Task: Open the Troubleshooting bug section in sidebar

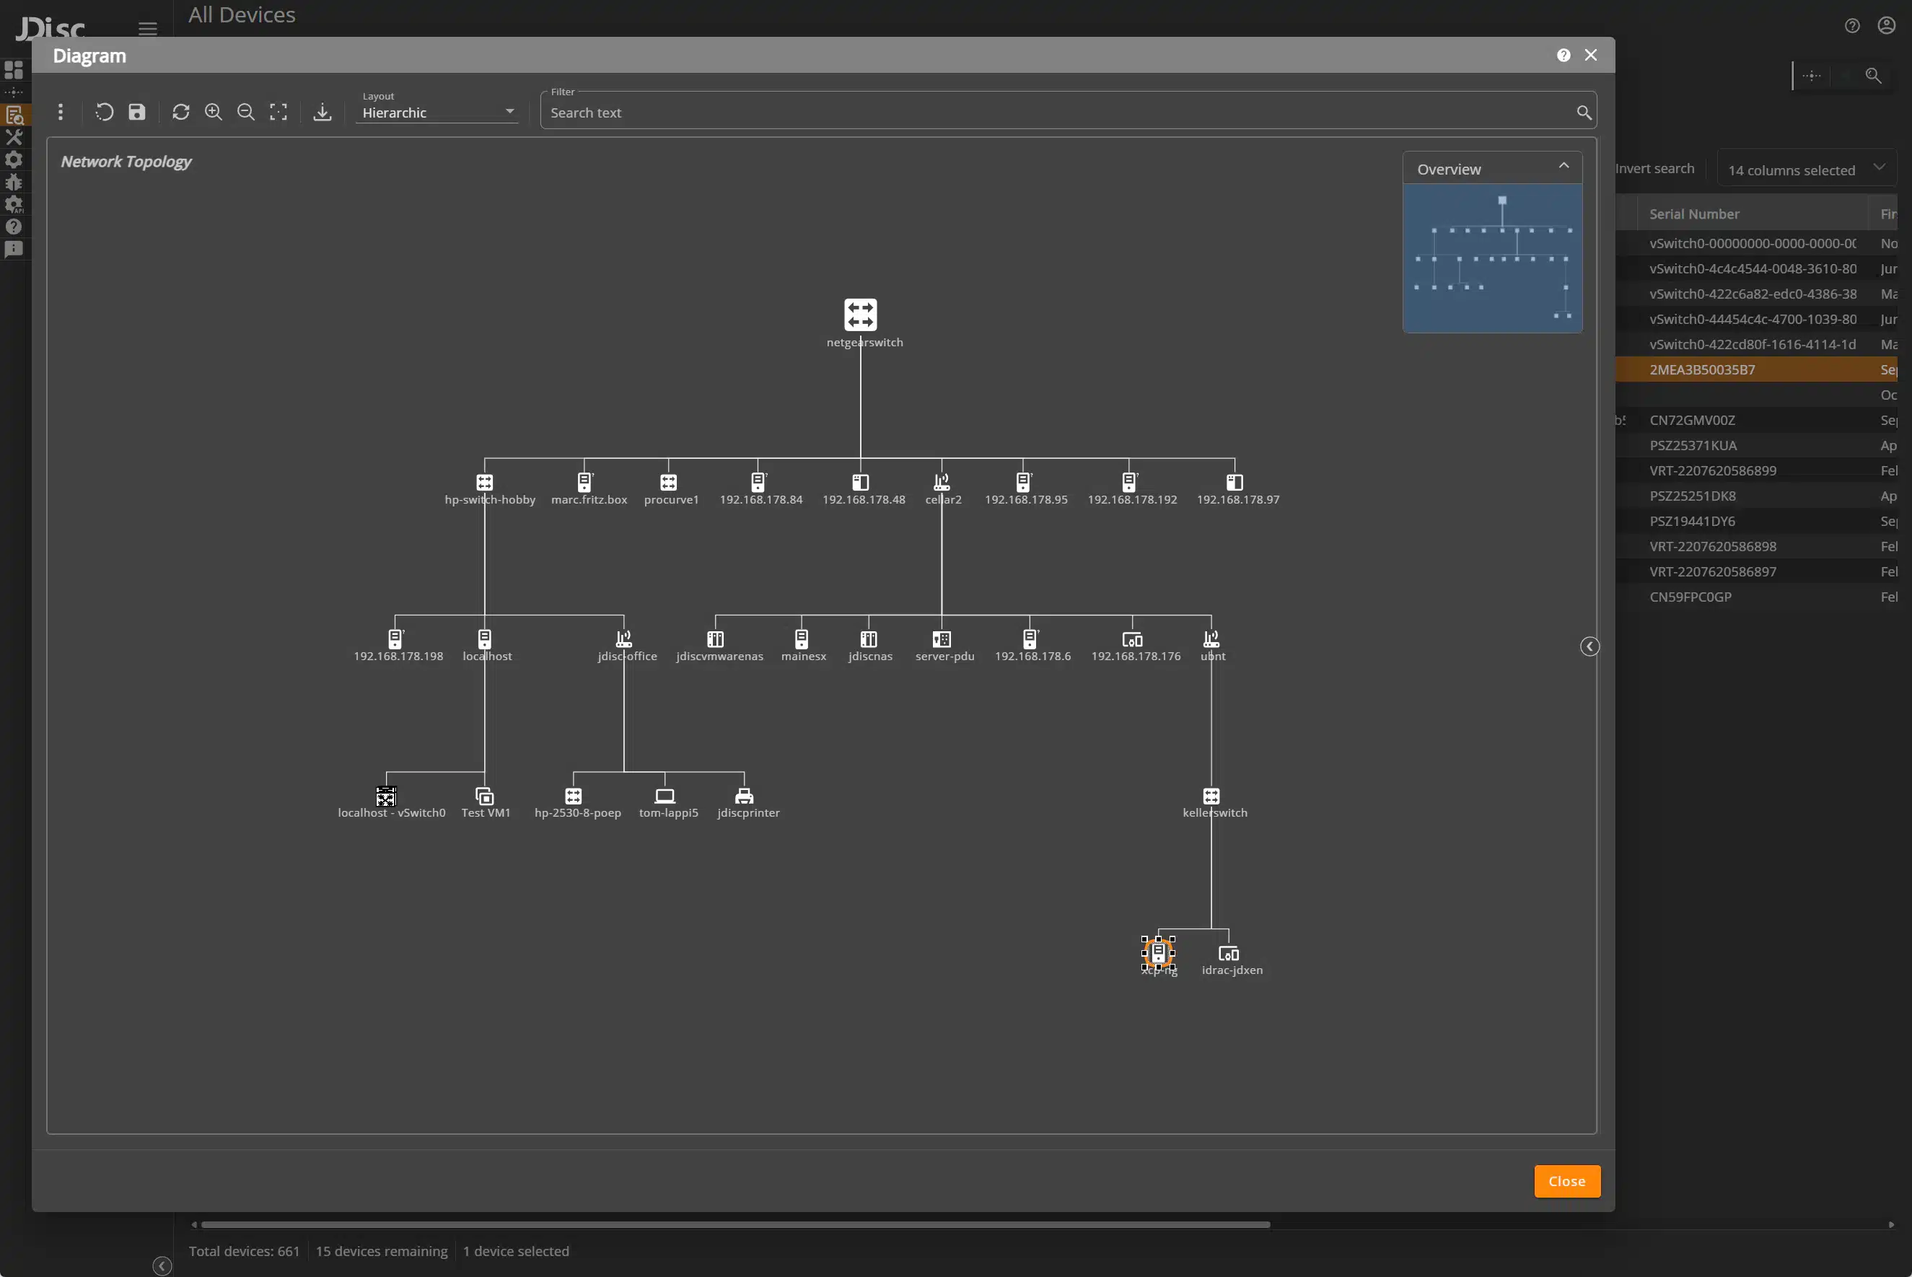Action: click(x=14, y=183)
